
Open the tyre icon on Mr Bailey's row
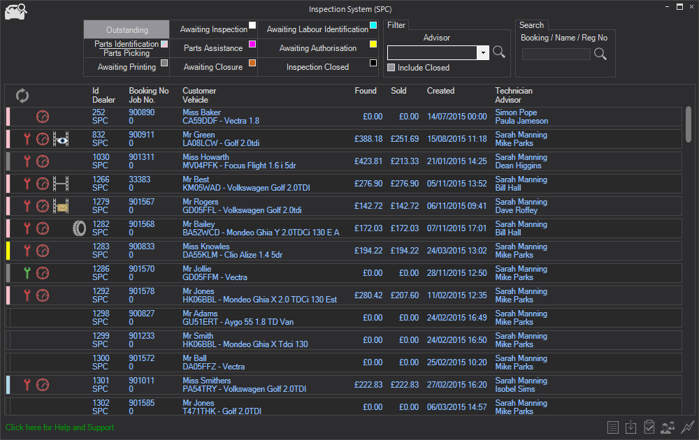click(x=80, y=228)
